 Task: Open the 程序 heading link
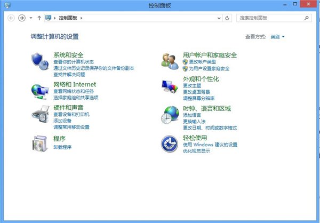pyautogui.click(x=59, y=139)
